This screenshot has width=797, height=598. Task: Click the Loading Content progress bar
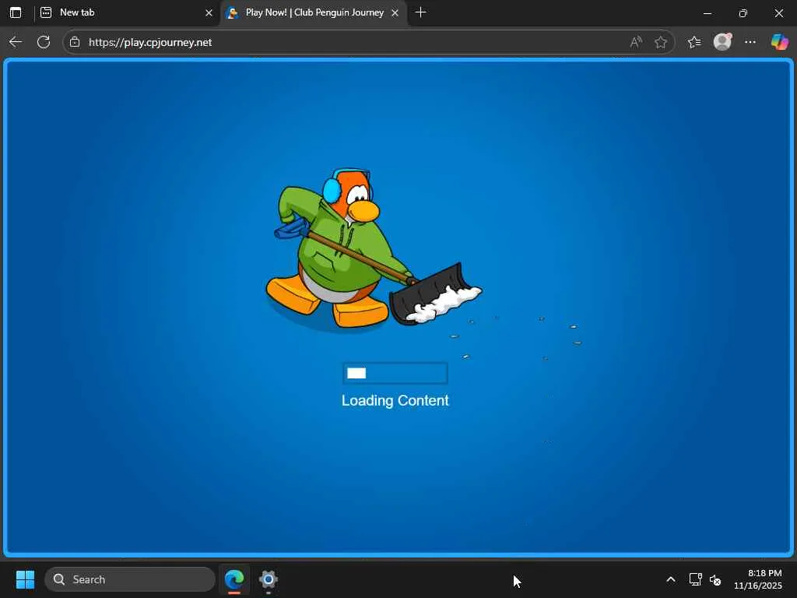(395, 373)
